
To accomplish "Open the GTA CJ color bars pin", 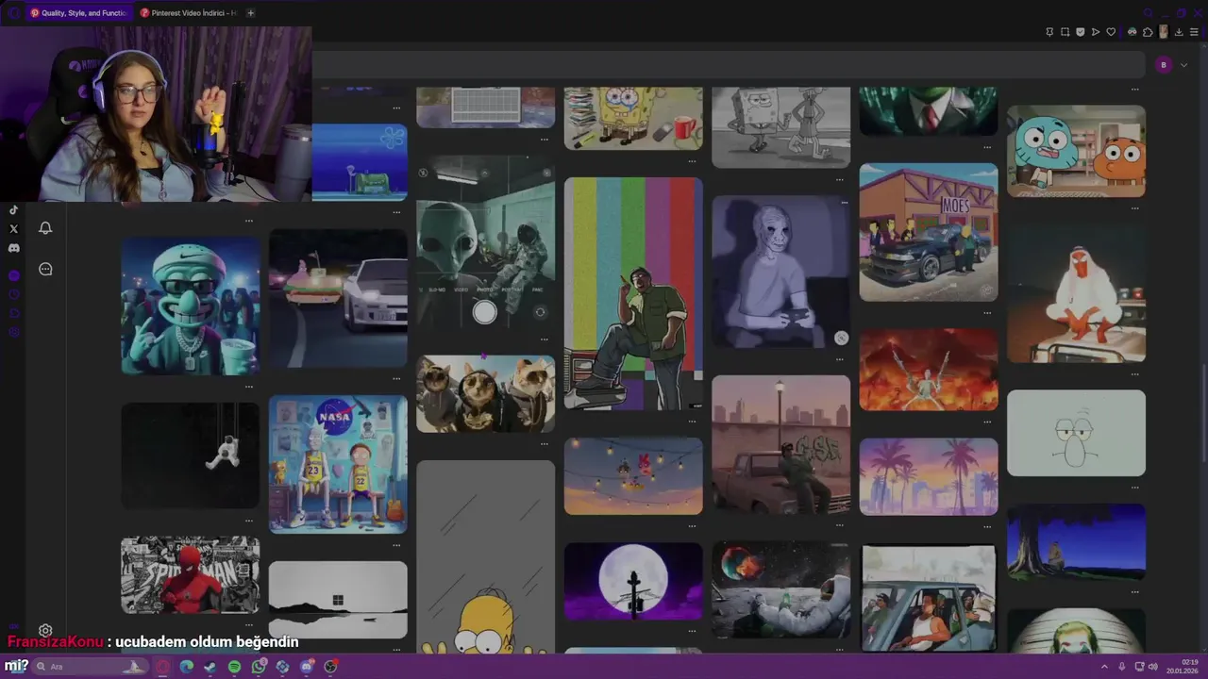I will (x=633, y=293).
